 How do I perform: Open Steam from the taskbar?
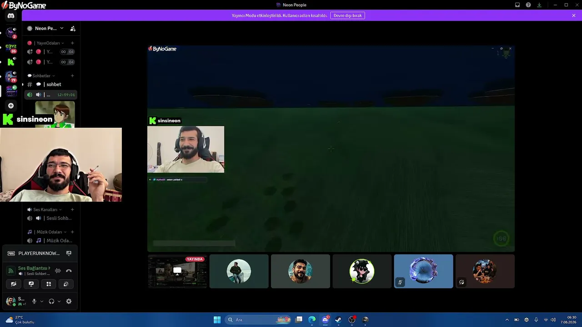tap(338, 320)
